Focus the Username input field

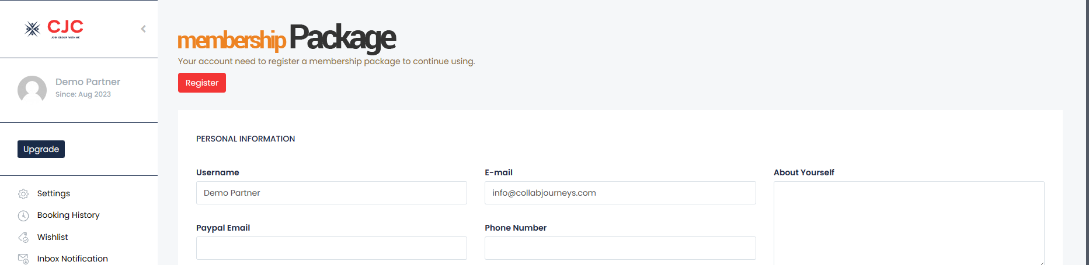331,193
